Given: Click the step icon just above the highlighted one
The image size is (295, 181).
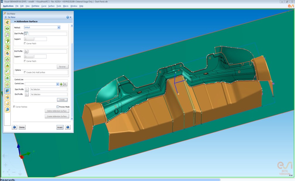Looking at the screenshot, I should coord(7,85).
